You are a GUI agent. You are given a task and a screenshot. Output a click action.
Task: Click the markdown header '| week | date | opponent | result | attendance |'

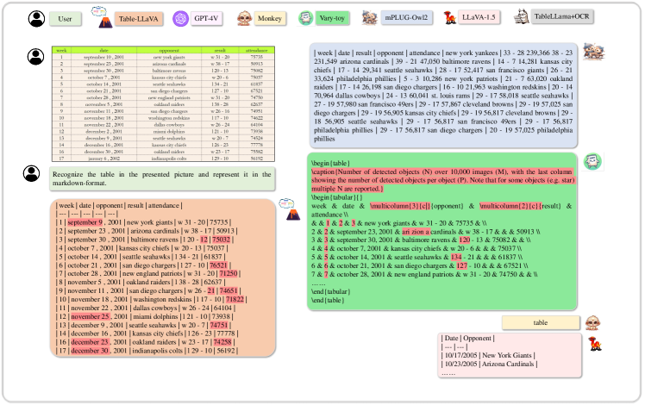coord(119,205)
